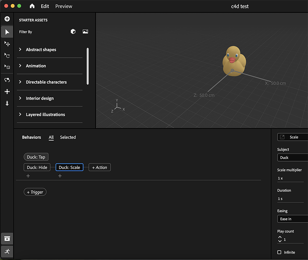
Task: Select the Rotate tool
Action: (x=7, y=55)
